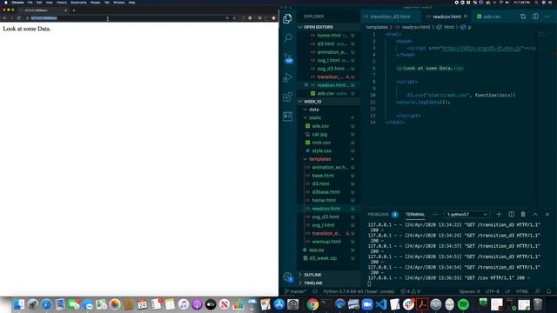Open the Chrome menu in macOS menu bar
Viewport: 557px width, 313px height.
17,2
